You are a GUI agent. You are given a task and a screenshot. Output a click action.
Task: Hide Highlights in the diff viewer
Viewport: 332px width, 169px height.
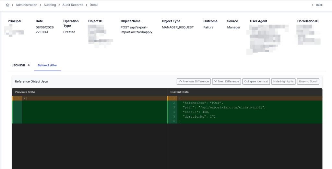tap(283, 81)
